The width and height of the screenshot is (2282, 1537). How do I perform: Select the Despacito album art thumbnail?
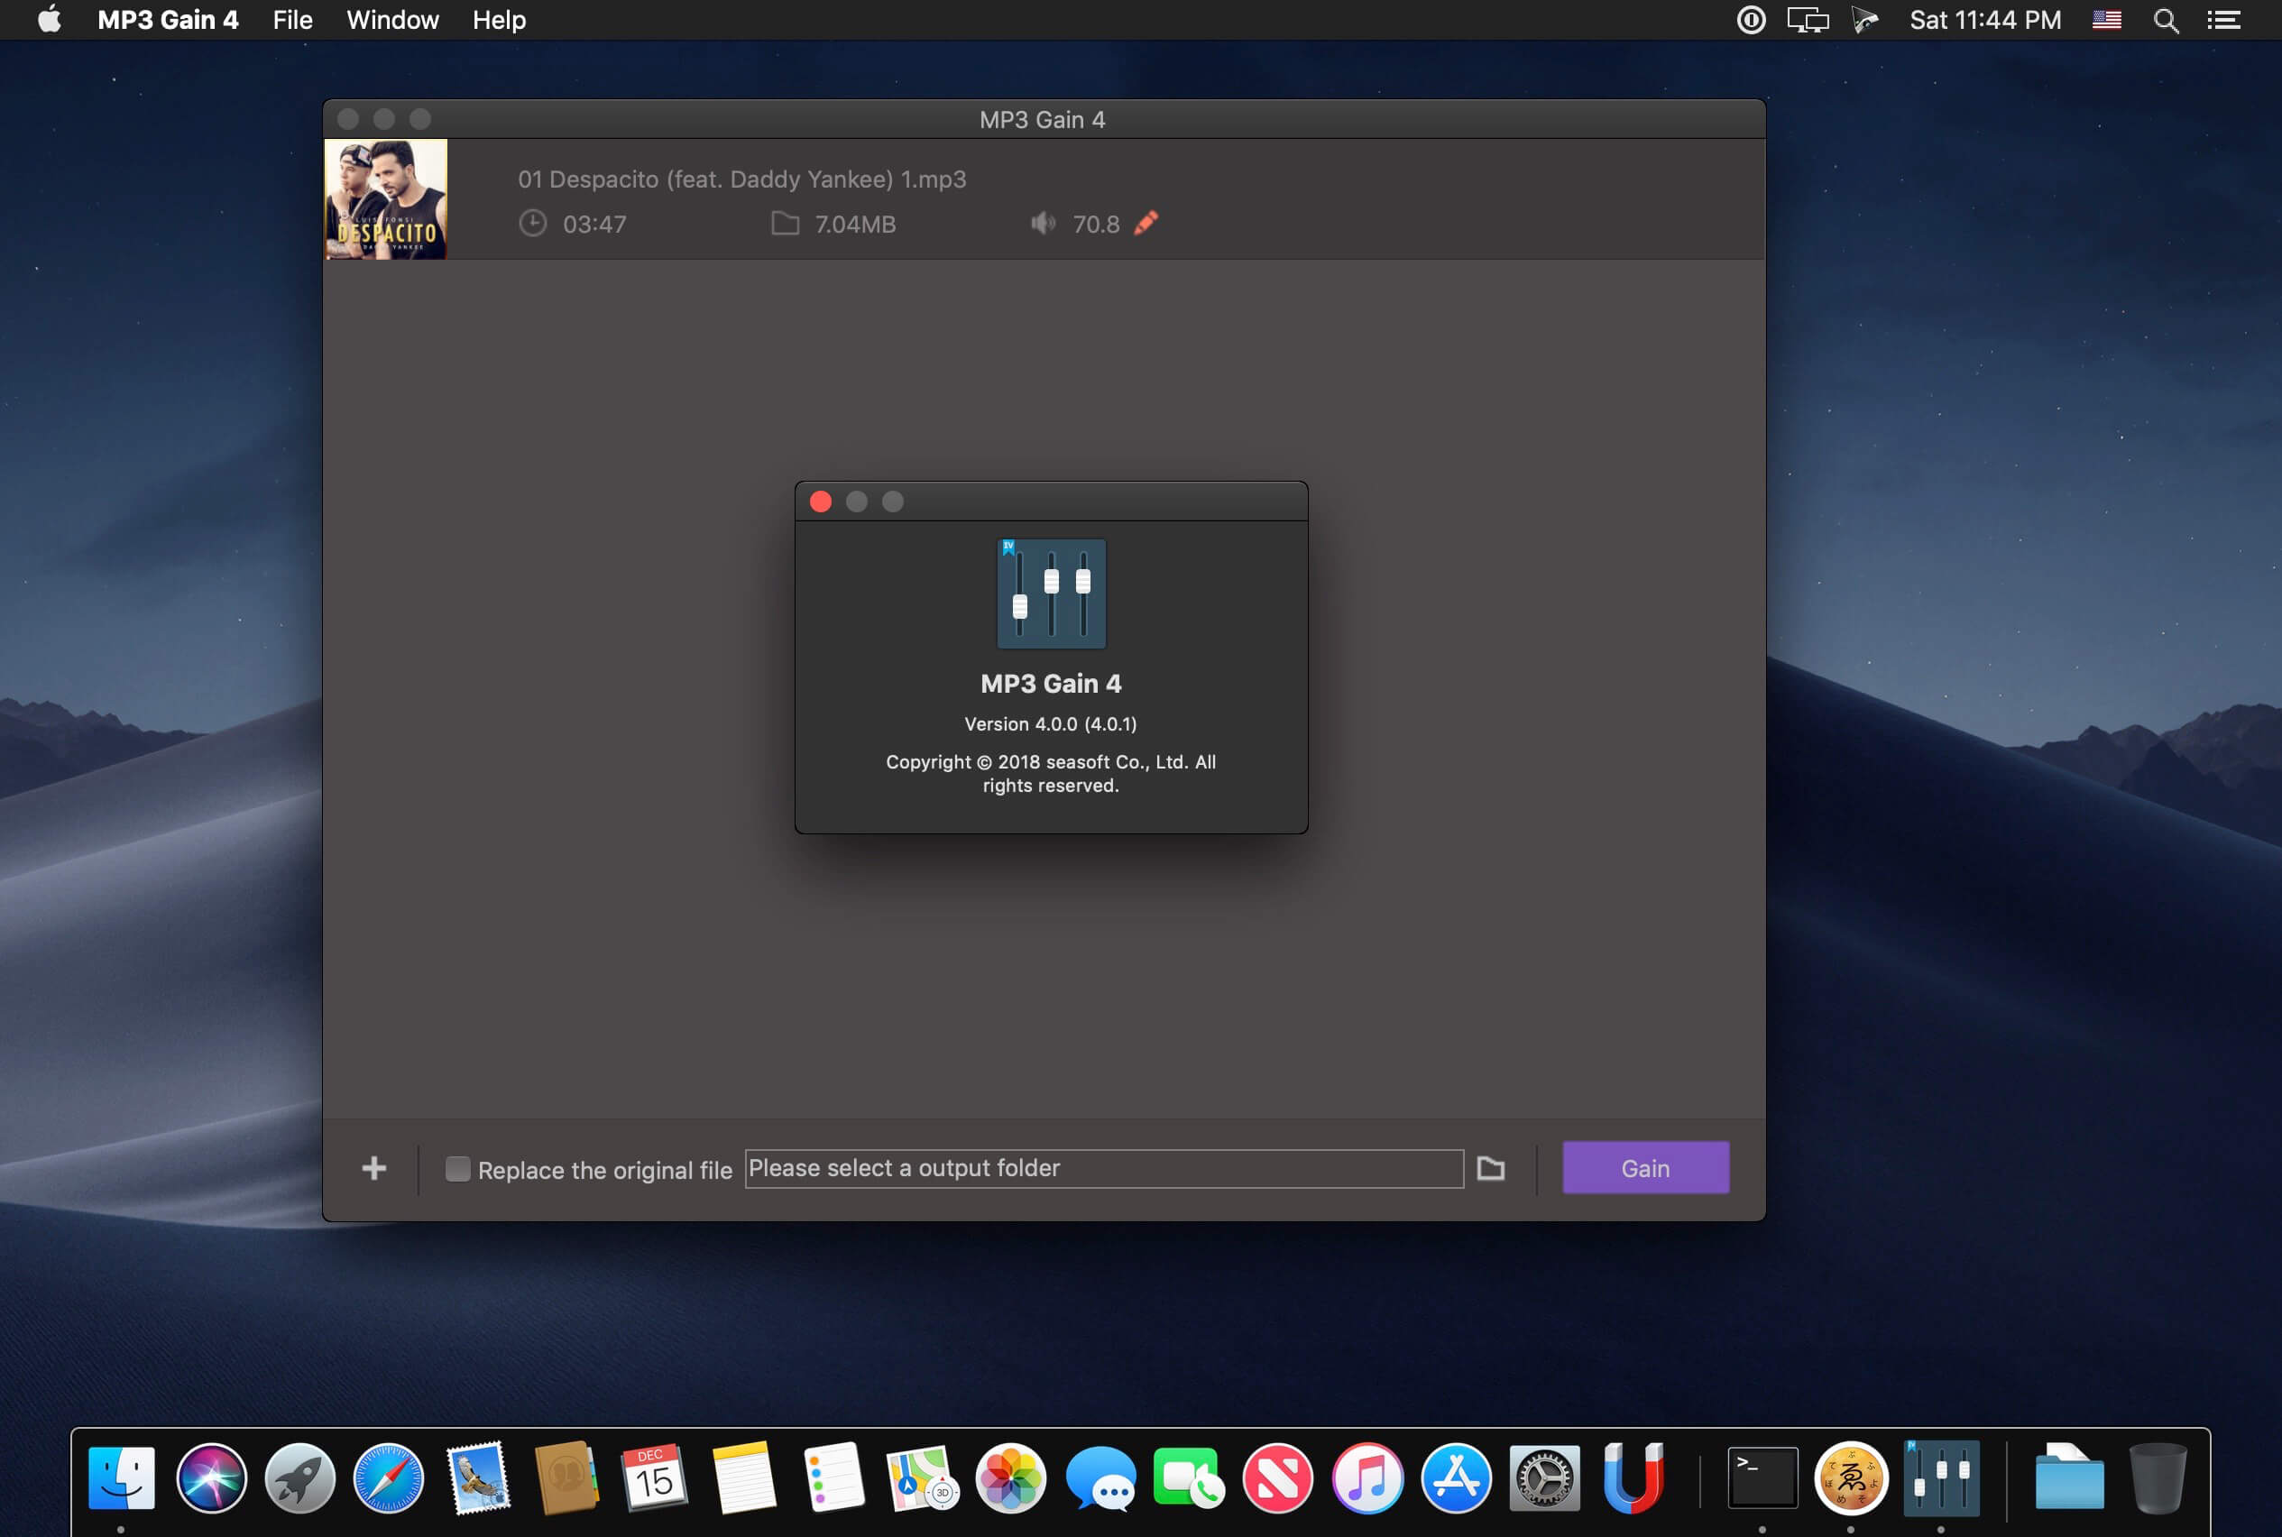[x=386, y=199]
